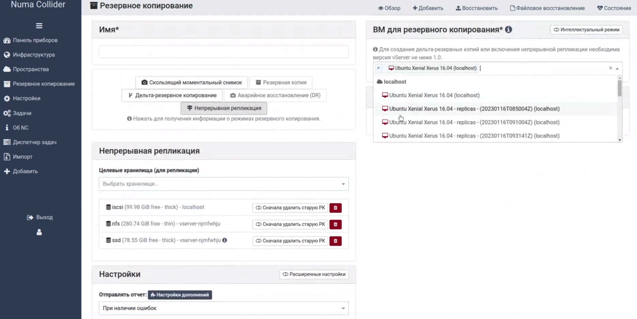Collapse the VM selection dropdown arrow
Image resolution: width=637 pixels, height=319 pixels.
pos(617,69)
